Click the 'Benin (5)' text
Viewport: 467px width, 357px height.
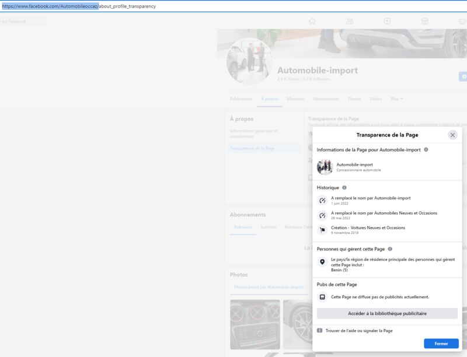339,270
